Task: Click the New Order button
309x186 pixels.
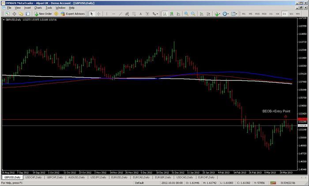Action: tap(43, 14)
